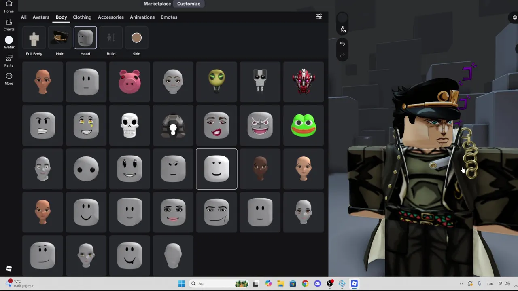
Task: Open the Windows Start menu
Action: click(181, 284)
